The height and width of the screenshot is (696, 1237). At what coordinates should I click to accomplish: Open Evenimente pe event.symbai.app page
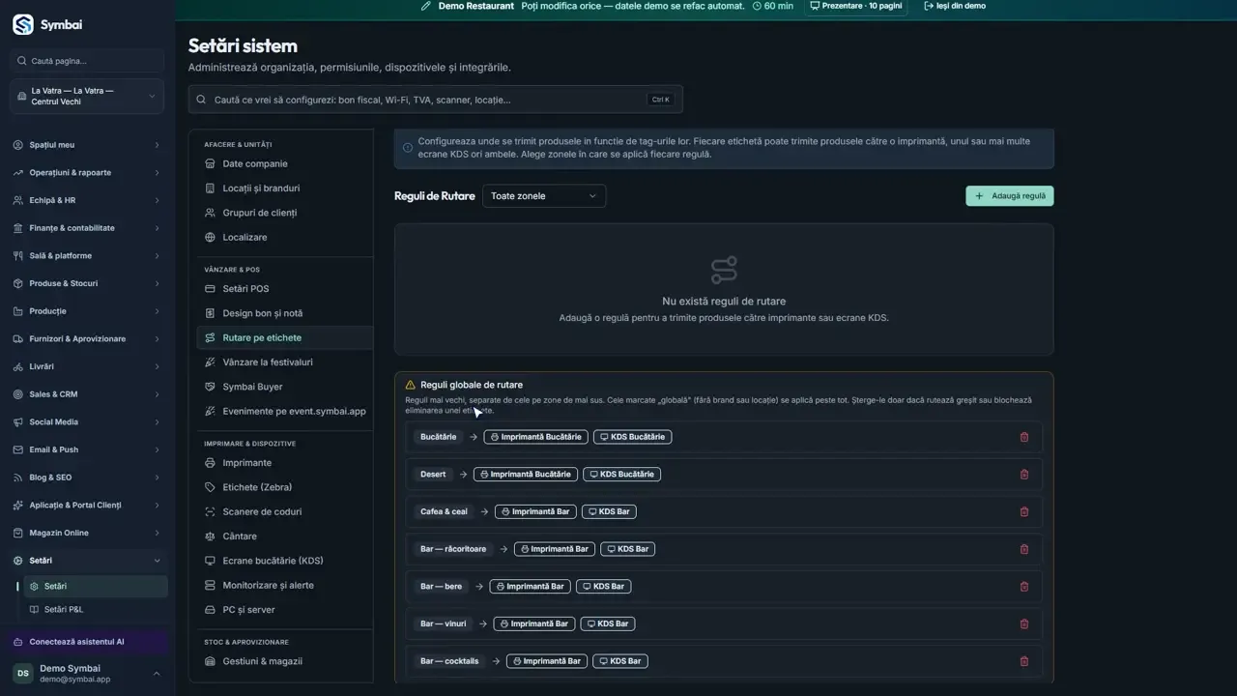285,411
